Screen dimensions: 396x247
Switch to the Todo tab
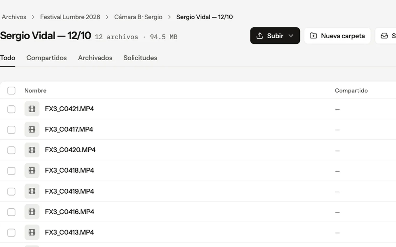click(8, 58)
